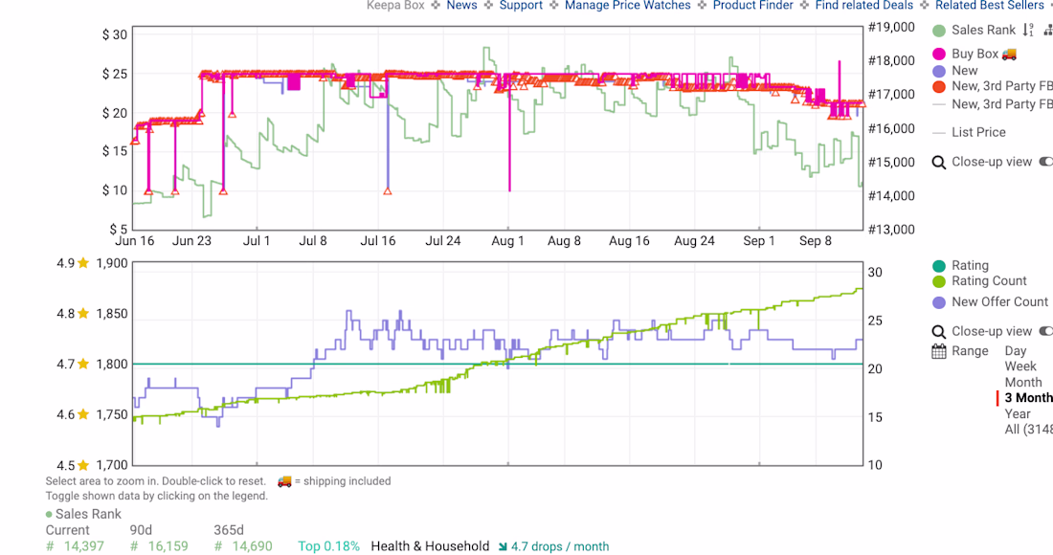Click the Sales Rank sort order icon
The image size is (1053, 555).
coord(1028,30)
